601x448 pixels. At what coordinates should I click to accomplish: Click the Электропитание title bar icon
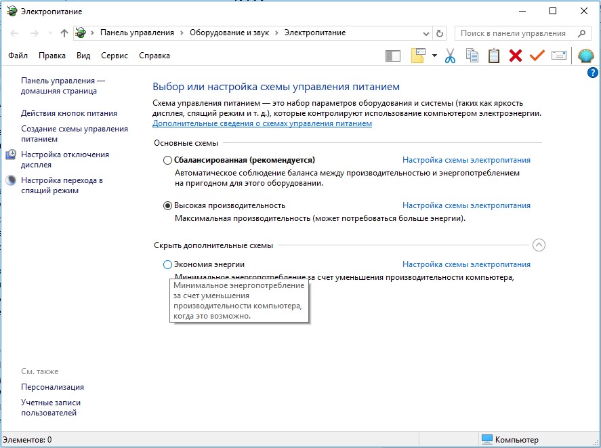12,11
